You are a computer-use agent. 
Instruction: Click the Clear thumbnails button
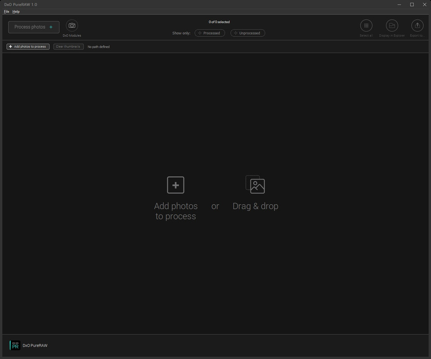68,47
